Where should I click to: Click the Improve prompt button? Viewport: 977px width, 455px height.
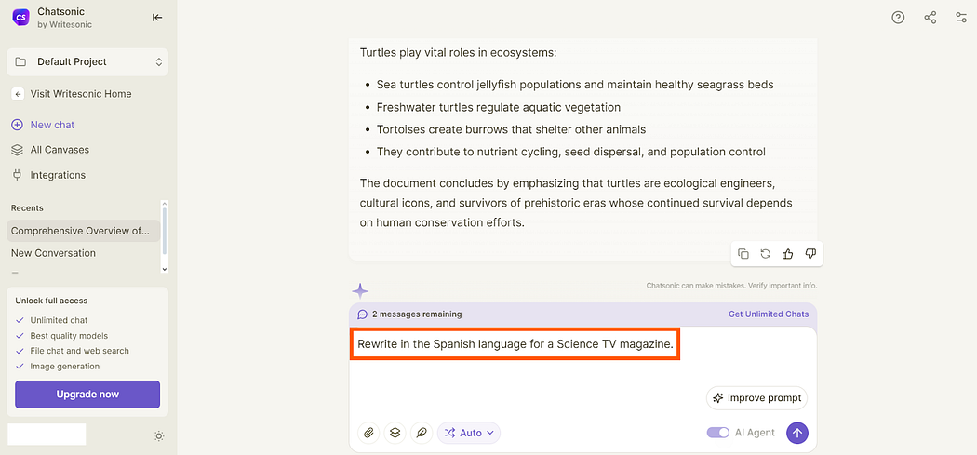pyautogui.click(x=757, y=398)
